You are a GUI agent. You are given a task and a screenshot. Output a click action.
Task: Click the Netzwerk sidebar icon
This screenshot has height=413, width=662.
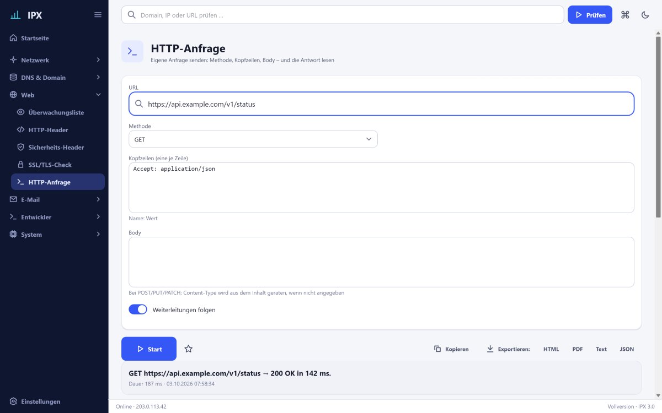[x=14, y=60]
